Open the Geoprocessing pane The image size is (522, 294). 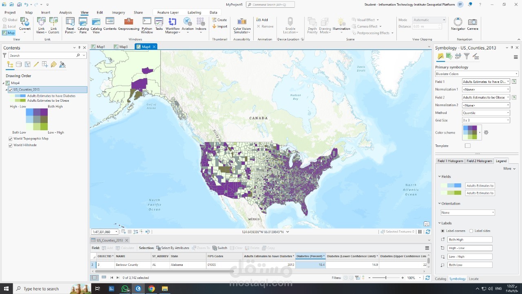pyautogui.click(x=128, y=24)
